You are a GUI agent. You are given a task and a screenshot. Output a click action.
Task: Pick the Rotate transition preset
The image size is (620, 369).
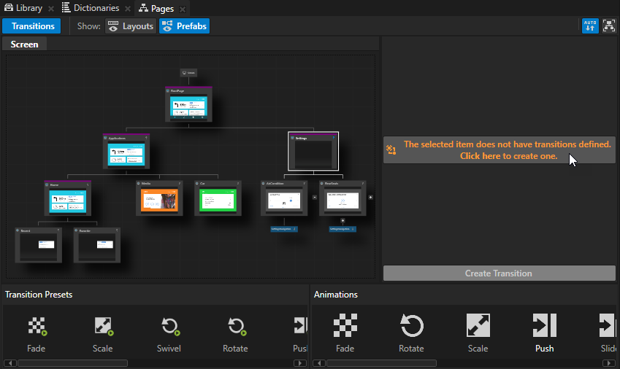coord(235,327)
